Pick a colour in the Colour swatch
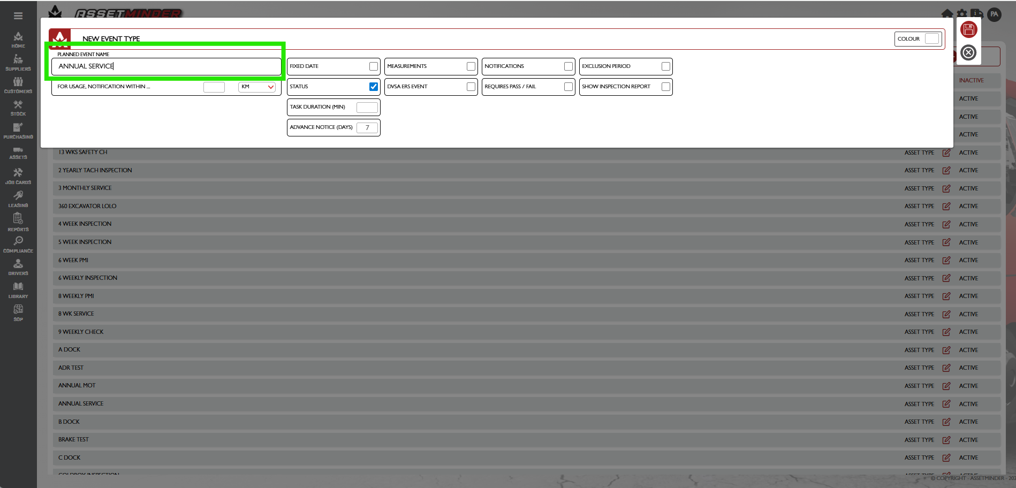Image resolution: width=1016 pixels, height=488 pixels. (x=932, y=39)
